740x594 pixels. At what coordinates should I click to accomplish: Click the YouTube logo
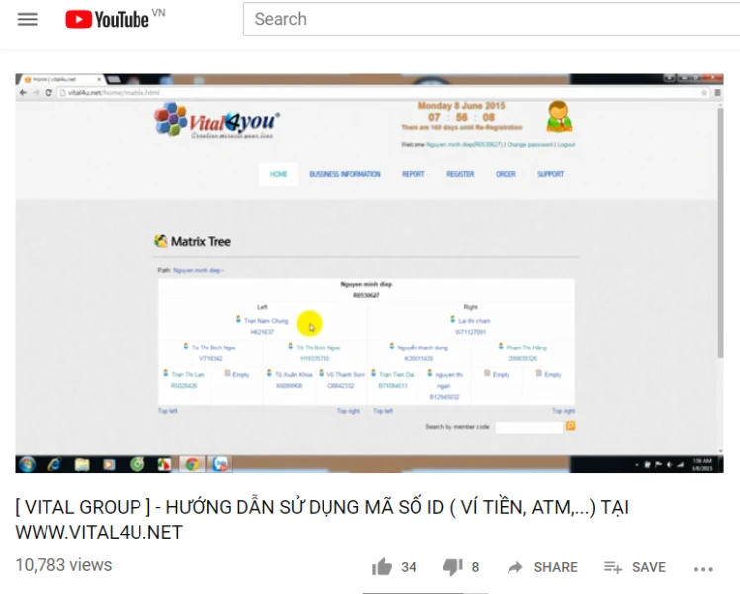tap(107, 19)
